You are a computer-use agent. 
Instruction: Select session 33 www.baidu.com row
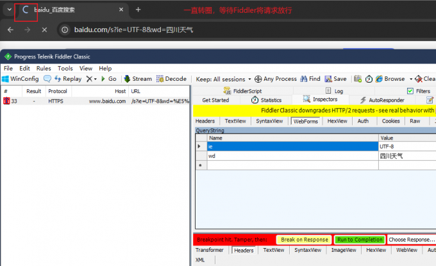(96, 101)
